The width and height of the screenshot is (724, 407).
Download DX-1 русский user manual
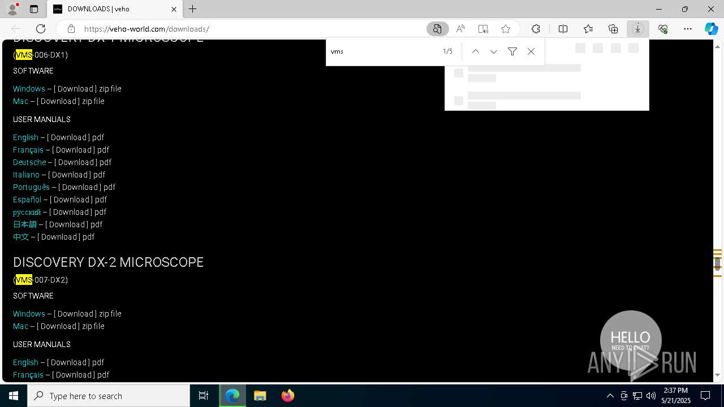pyautogui.click(x=70, y=212)
